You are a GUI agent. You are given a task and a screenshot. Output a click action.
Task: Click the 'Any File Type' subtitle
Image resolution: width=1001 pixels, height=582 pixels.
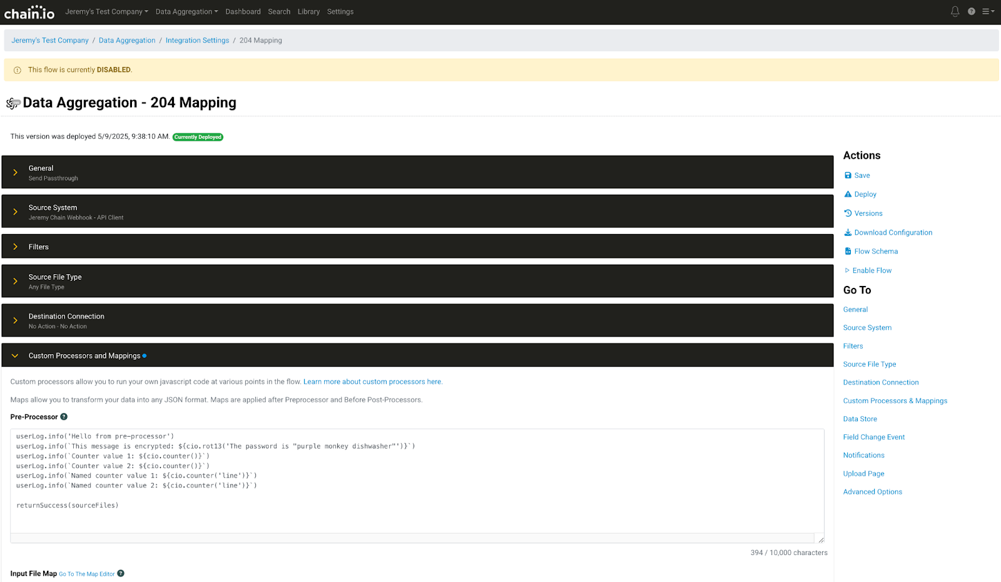pyautogui.click(x=46, y=287)
